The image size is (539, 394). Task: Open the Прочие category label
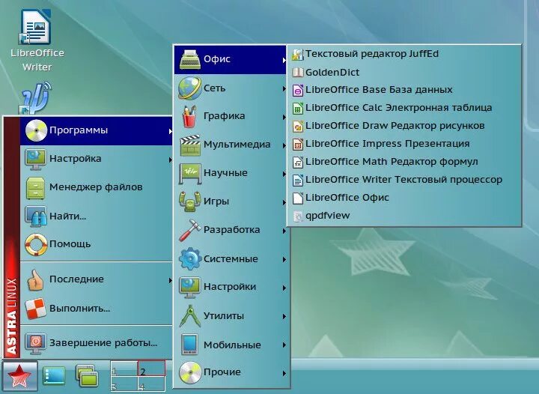[x=222, y=372]
